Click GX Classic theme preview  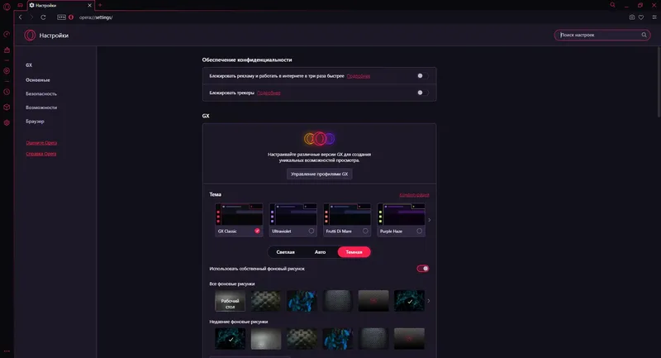click(239, 214)
